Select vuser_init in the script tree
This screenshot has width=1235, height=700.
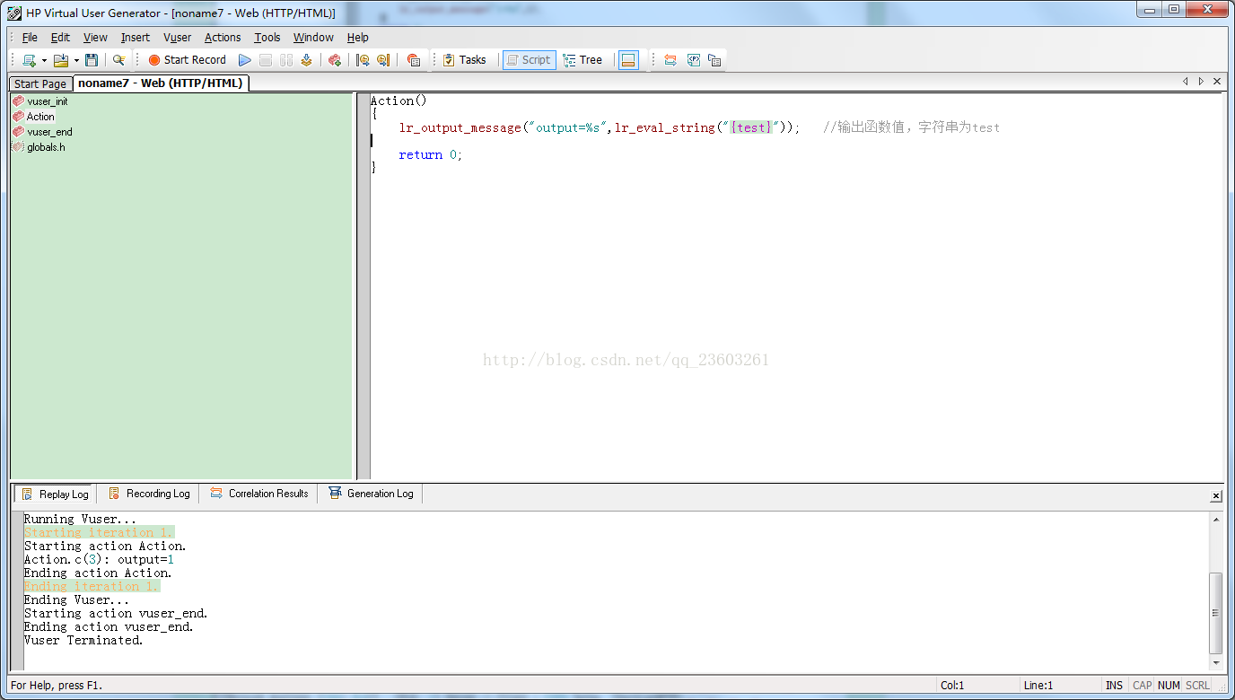[x=40, y=101]
